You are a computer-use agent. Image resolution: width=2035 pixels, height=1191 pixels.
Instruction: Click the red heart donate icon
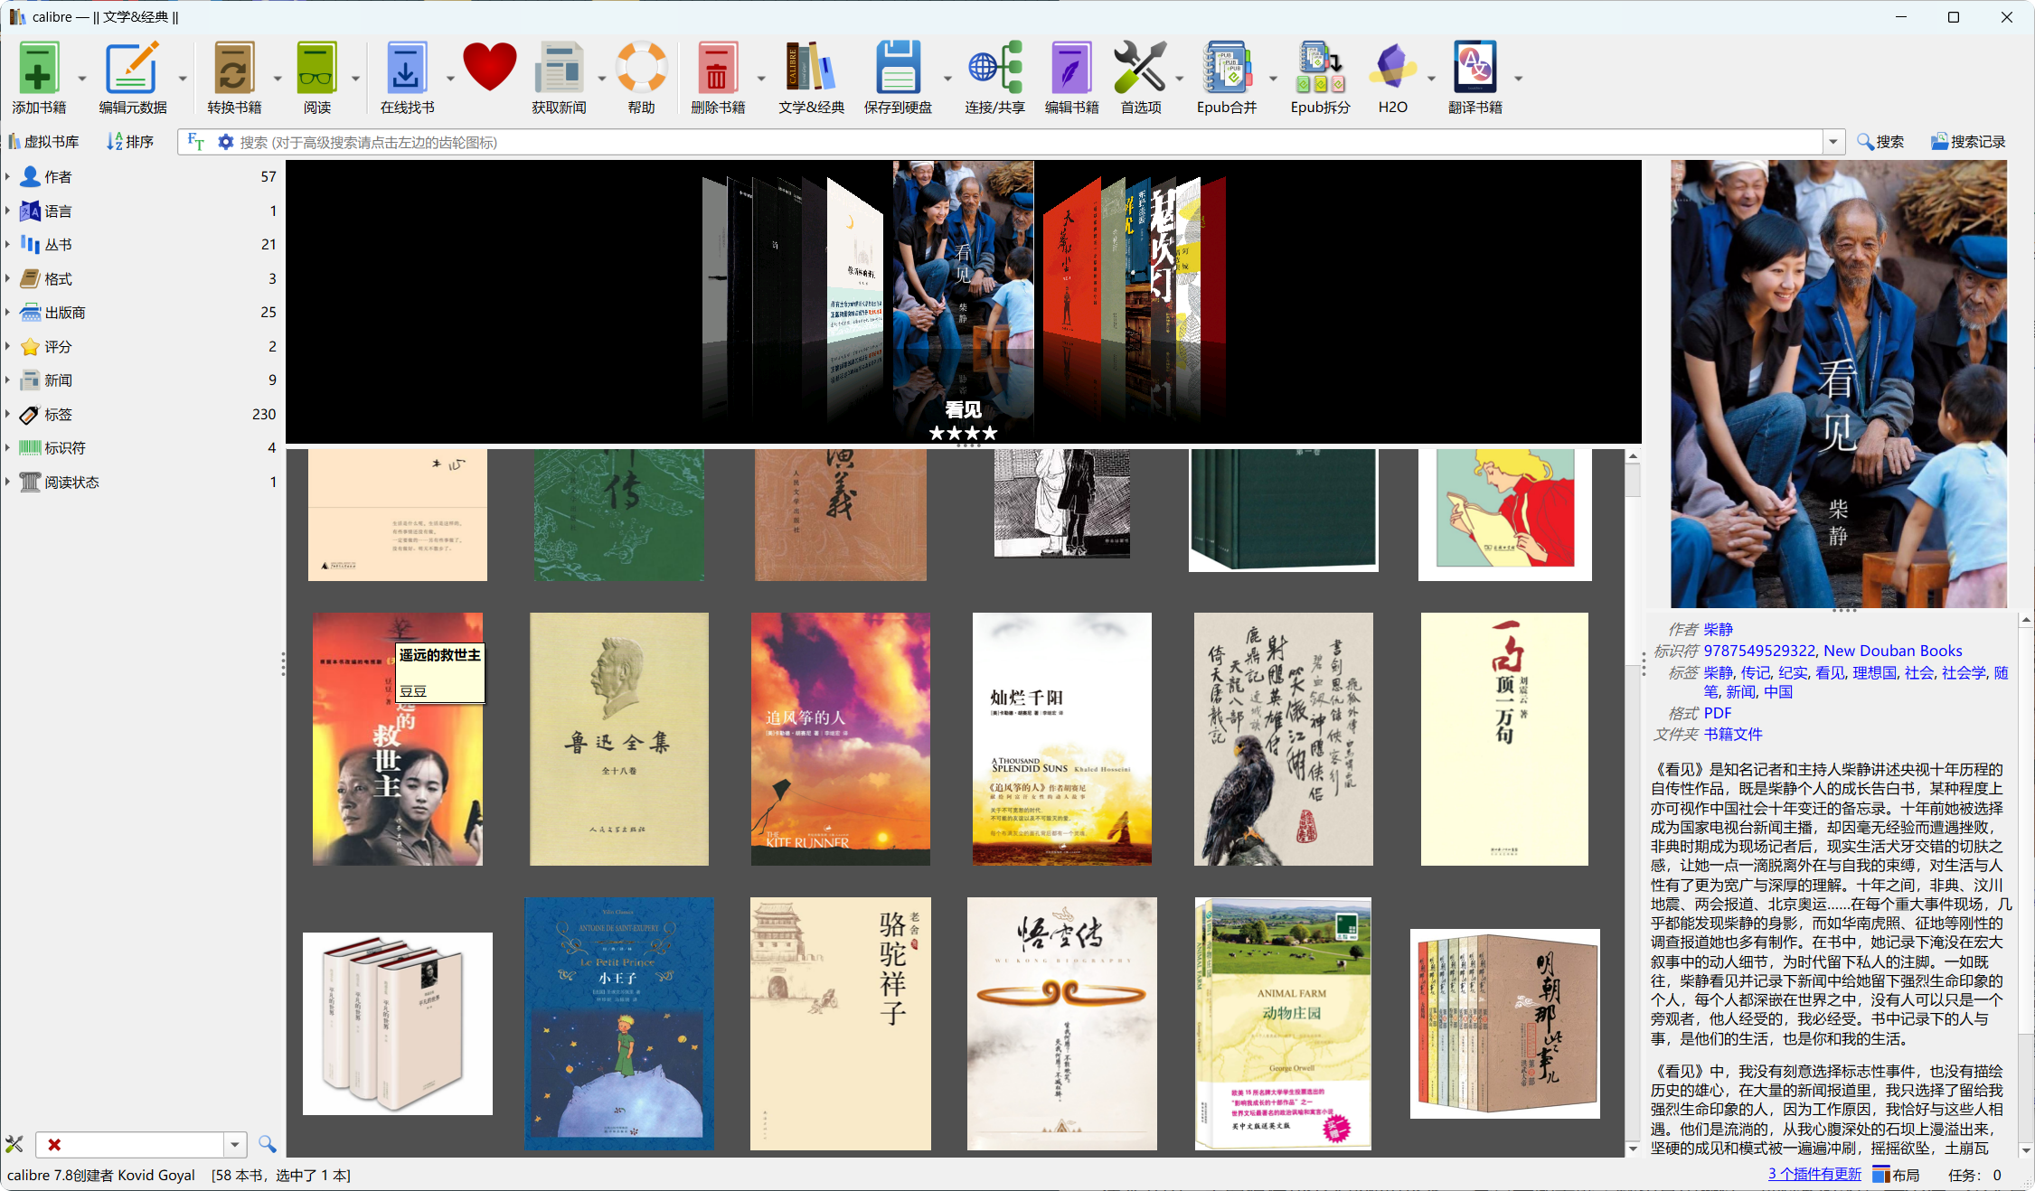(489, 68)
